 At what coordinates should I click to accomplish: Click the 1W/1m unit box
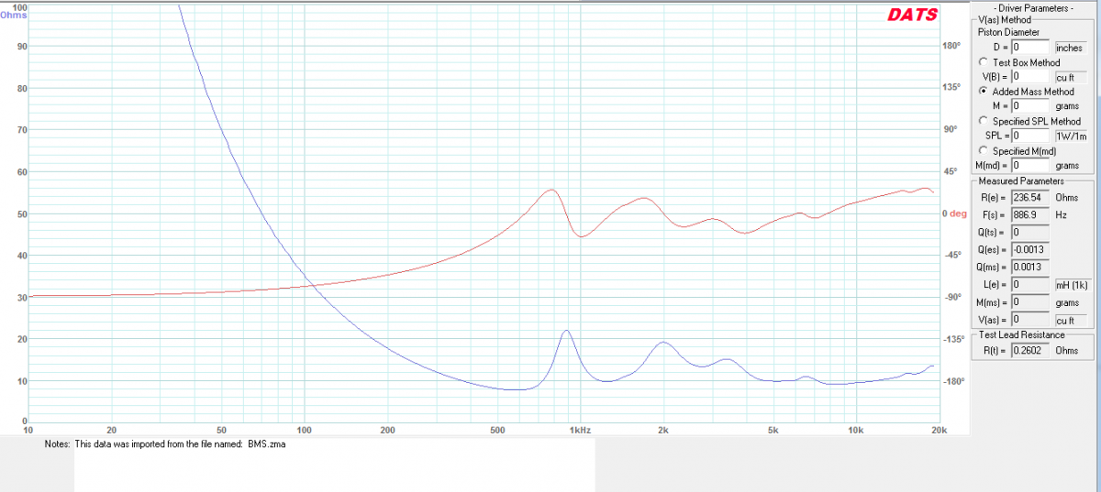tap(1071, 136)
